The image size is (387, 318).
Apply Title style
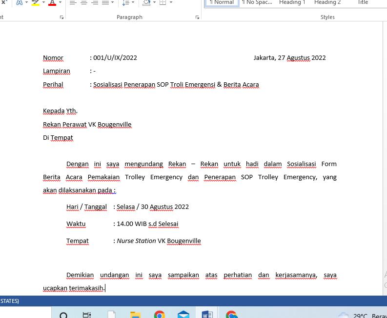tap(363, 2)
